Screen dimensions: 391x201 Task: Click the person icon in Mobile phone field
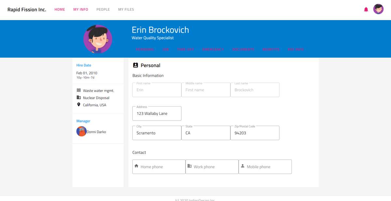click(x=242, y=166)
